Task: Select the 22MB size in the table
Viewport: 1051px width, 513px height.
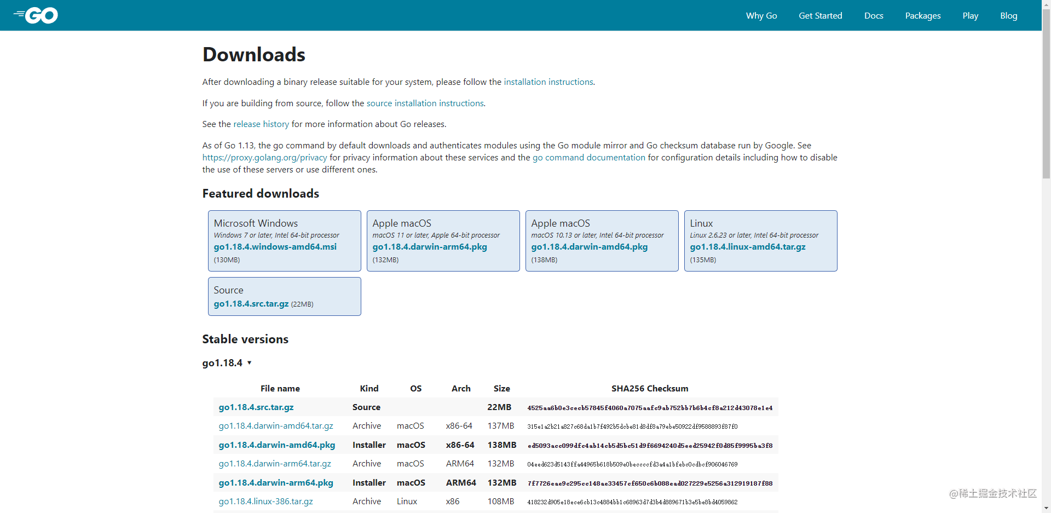Action: click(499, 407)
